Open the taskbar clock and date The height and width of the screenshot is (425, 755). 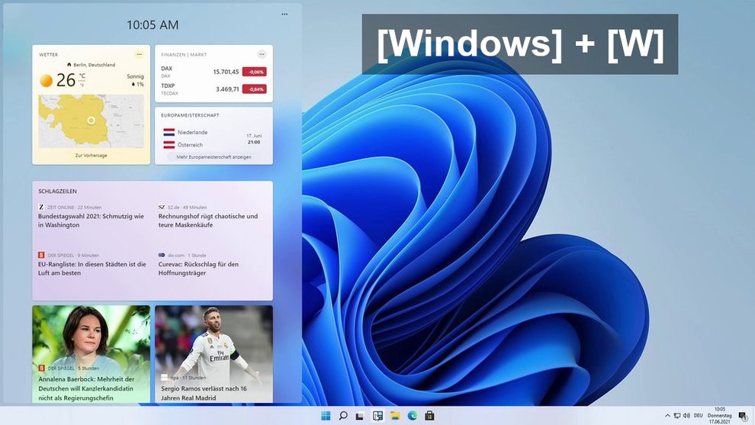(x=719, y=416)
